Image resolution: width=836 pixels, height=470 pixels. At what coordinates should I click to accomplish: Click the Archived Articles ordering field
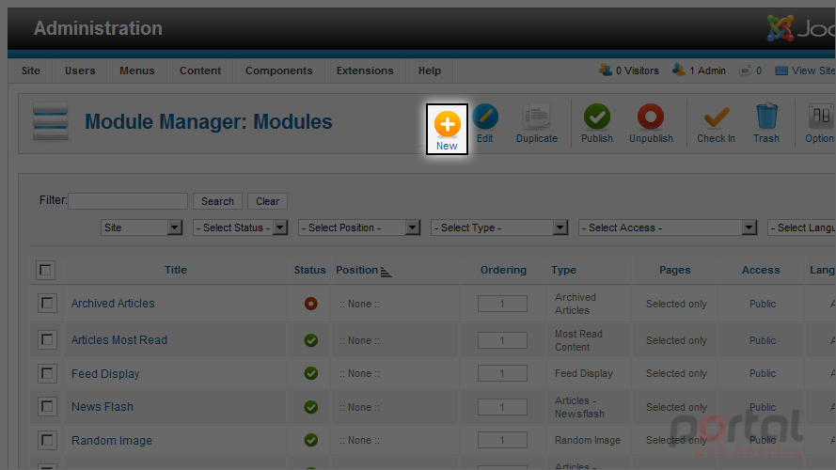tap(502, 304)
